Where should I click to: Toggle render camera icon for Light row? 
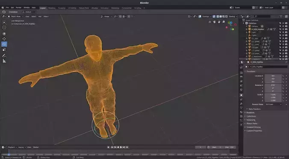coord(286,32)
